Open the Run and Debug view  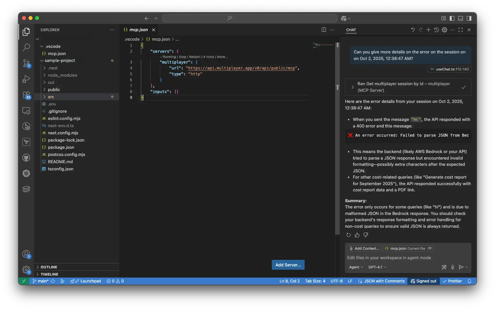[26, 79]
